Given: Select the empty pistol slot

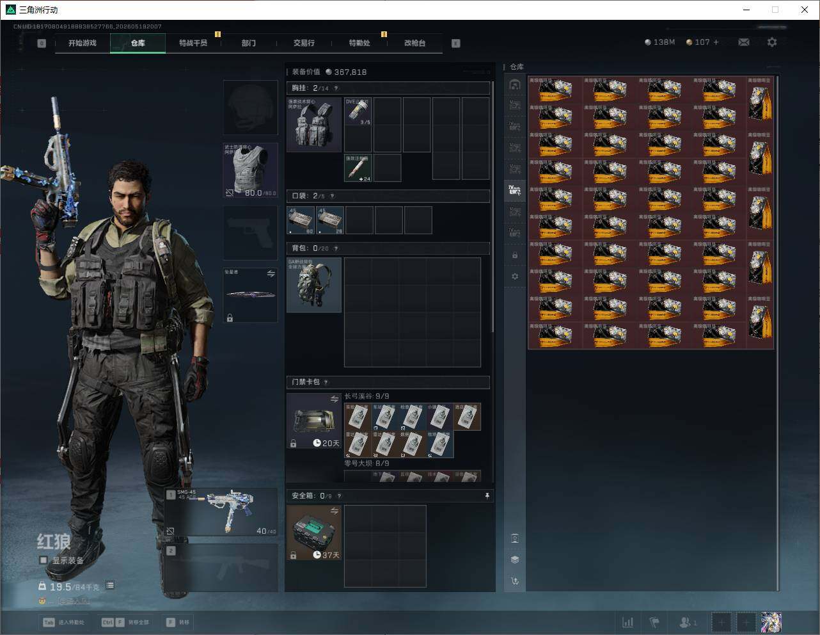Looking at the screenshot, I should (250, 232).
